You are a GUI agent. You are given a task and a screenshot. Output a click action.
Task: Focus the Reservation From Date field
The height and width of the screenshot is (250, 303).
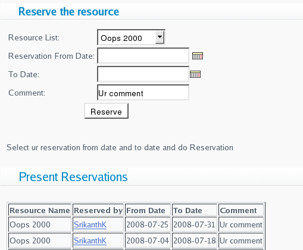click(x=143, y=56)
